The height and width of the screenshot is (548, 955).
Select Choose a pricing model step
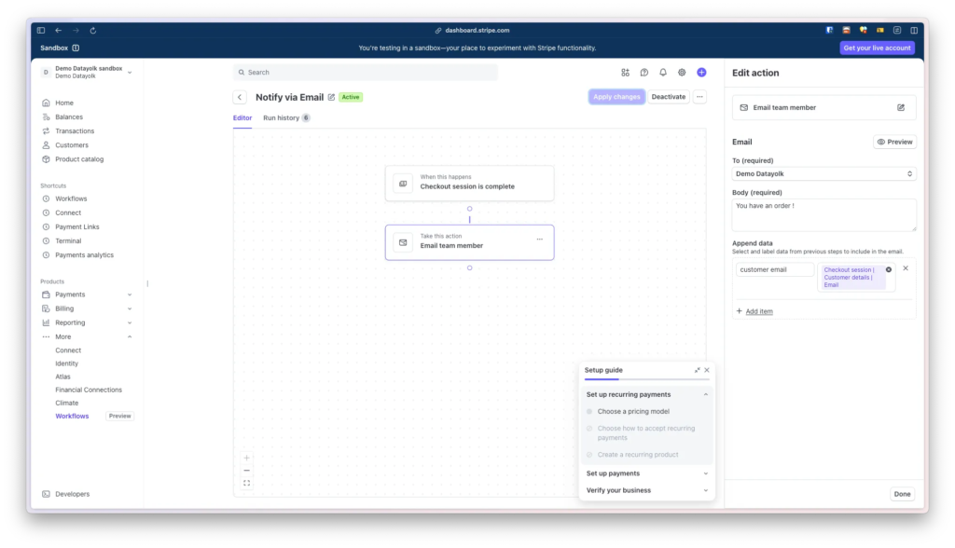pyautogui.click(x=633, y=412)
